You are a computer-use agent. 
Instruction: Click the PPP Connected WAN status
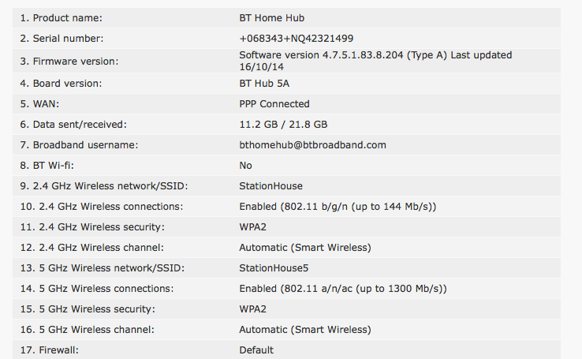pyautogui.click(x=274, y=104)
